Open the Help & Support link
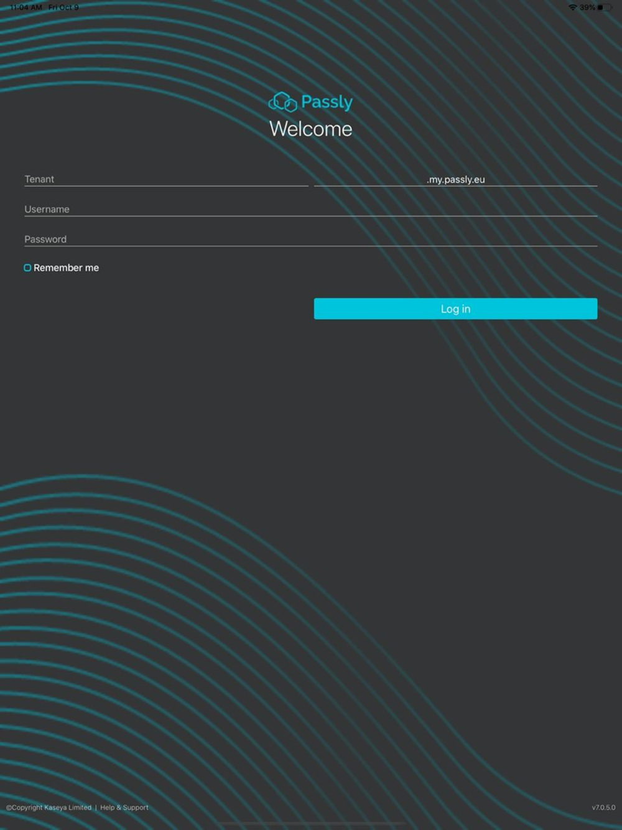This screenshot has width=622, height=830. [x=124, y=808]
